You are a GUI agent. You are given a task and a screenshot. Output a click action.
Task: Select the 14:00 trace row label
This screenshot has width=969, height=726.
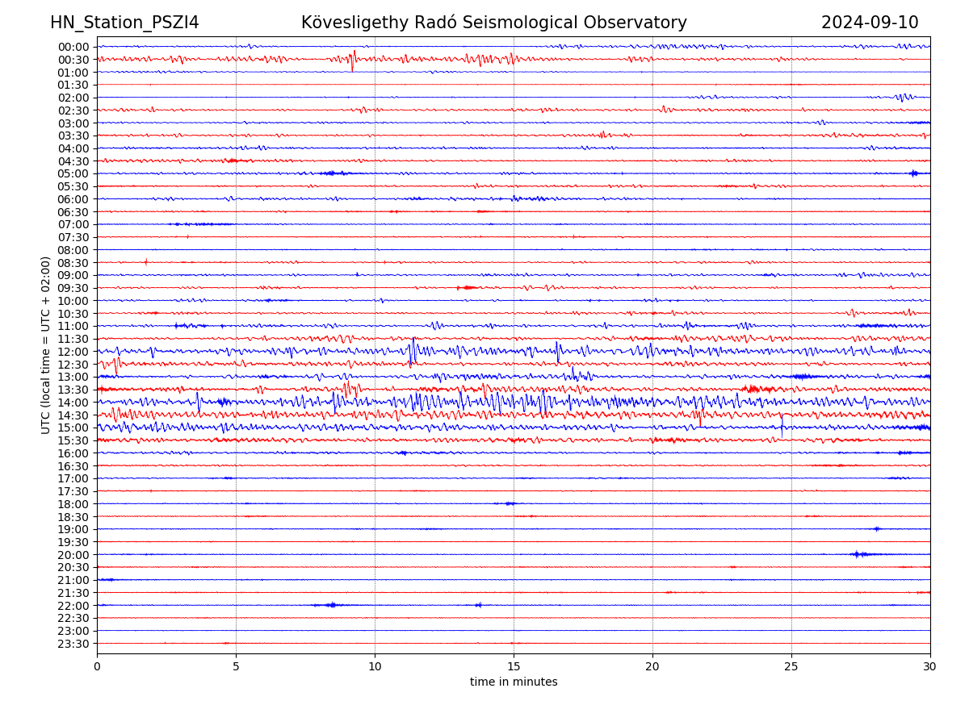coord(73,403)
